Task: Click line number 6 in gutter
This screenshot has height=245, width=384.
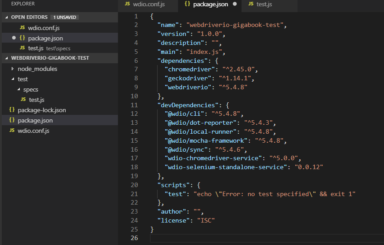Action: point(136,61)
